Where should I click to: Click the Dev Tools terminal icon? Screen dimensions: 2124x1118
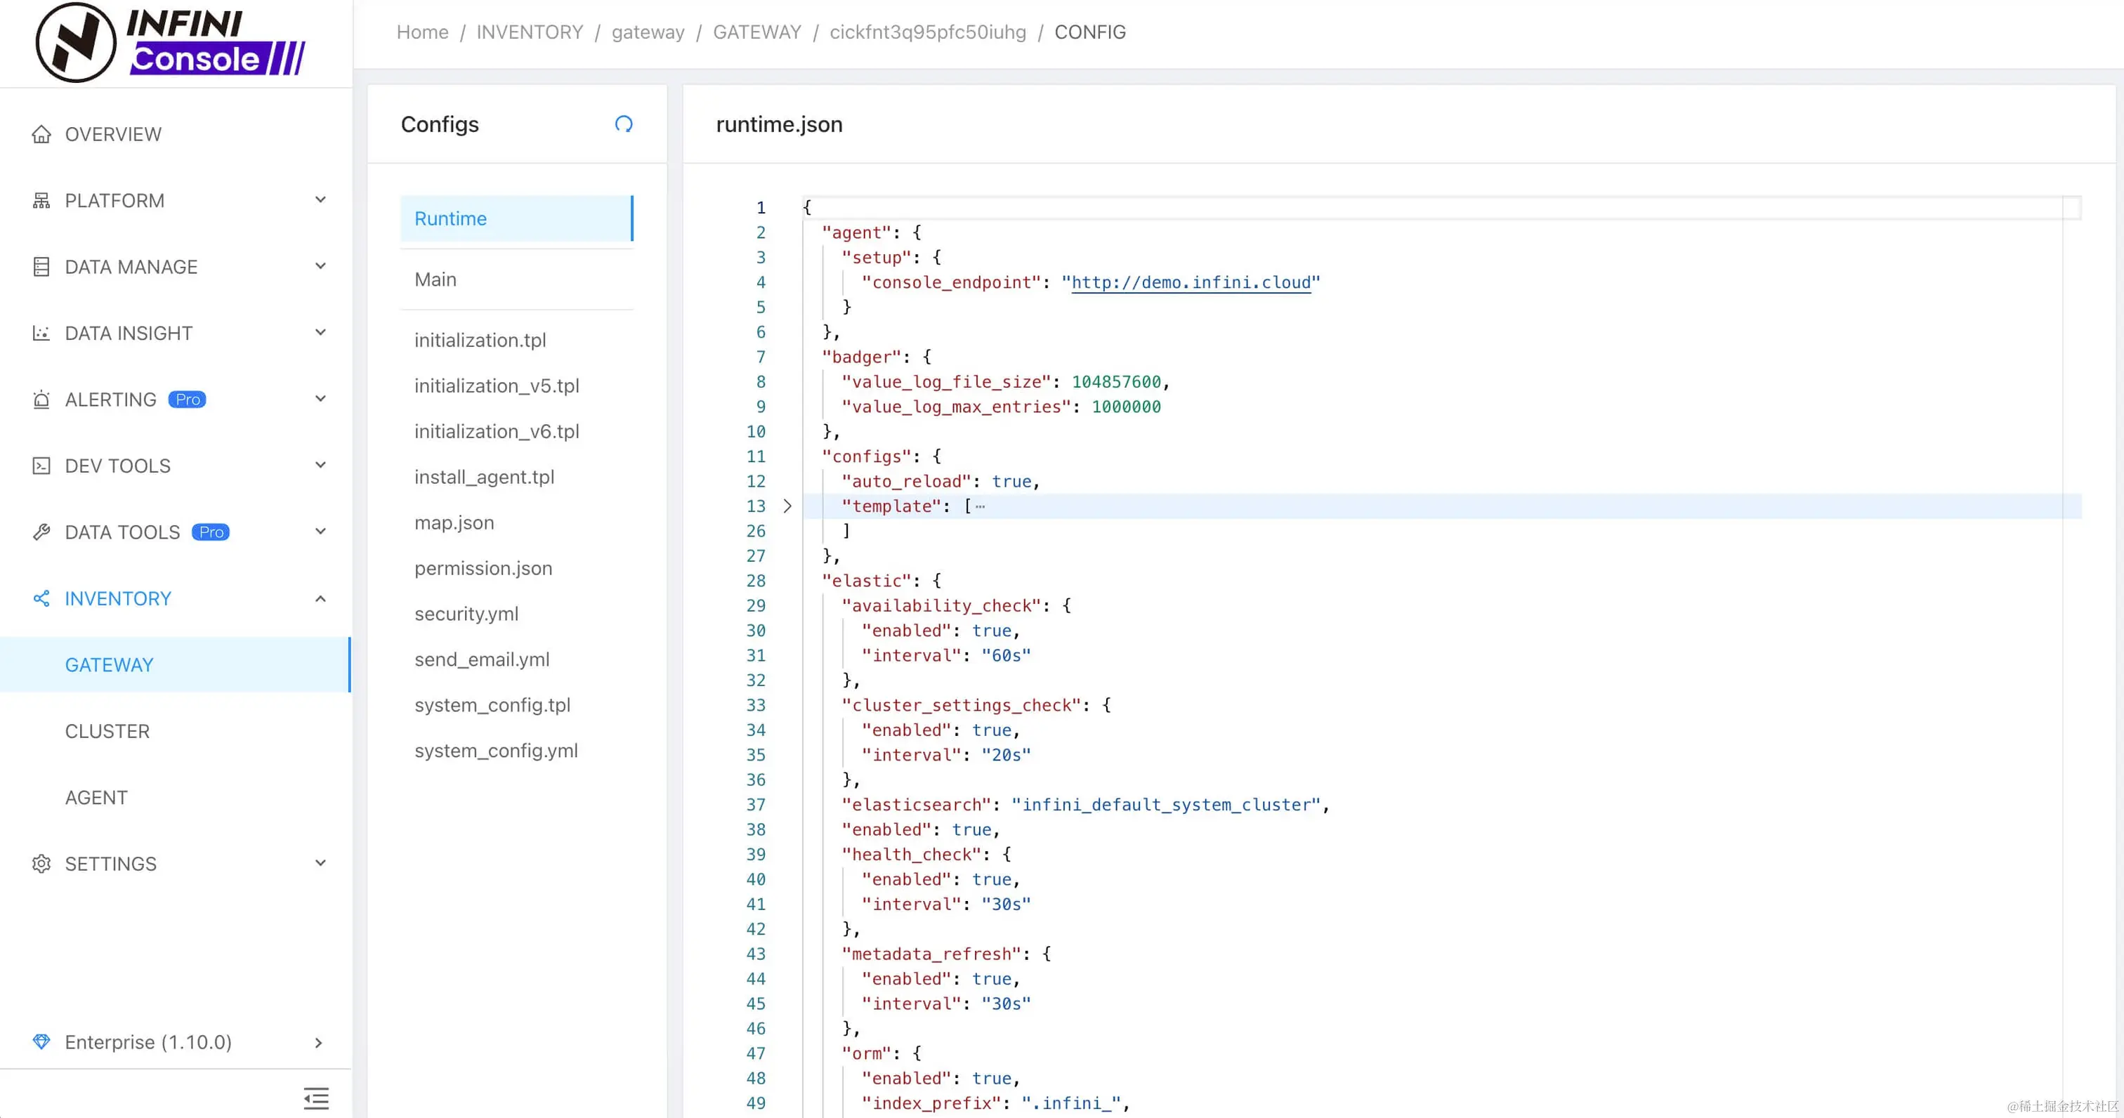pyautogui.click(x=41, y=466)
